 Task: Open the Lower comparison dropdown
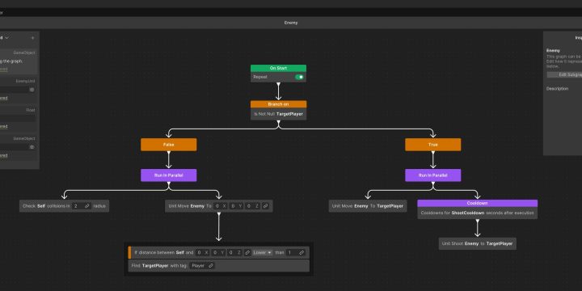coord(263,252)
